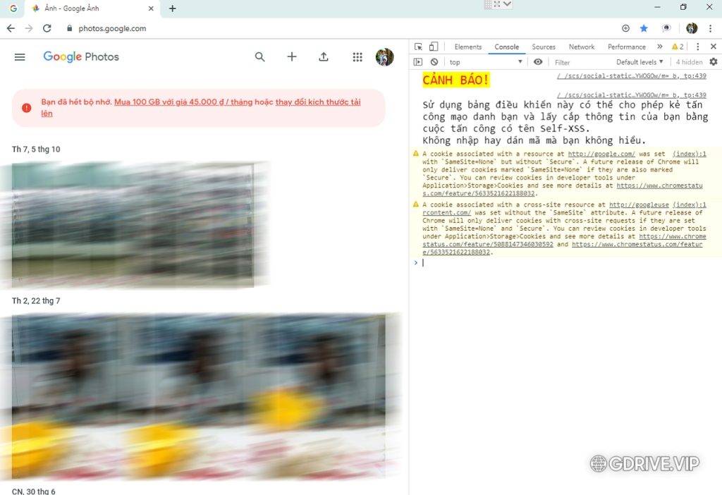The width and height of the screenshot is (722, 495).
Task: Open the search in Google Photos
Action: [x=259, y=57]
